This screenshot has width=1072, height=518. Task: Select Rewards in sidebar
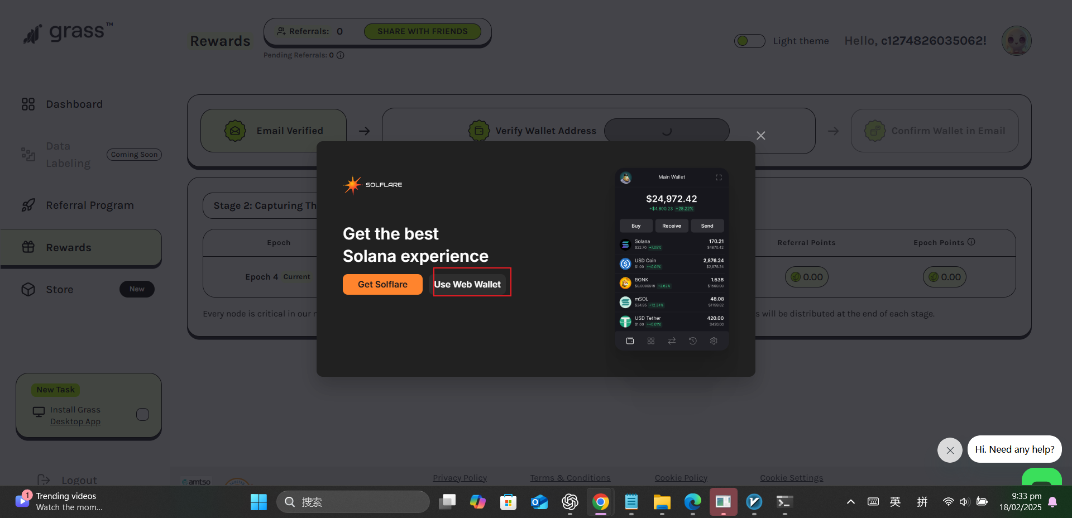click(81, 247)
